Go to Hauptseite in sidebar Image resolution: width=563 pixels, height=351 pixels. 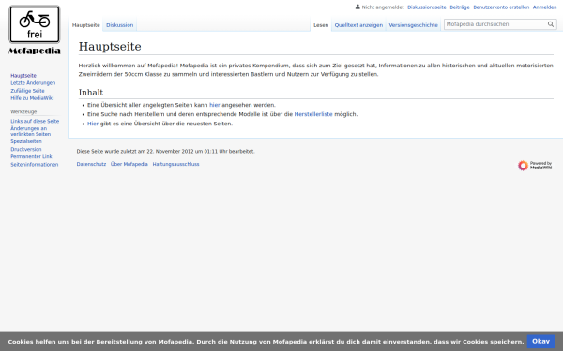pos(23,76)
